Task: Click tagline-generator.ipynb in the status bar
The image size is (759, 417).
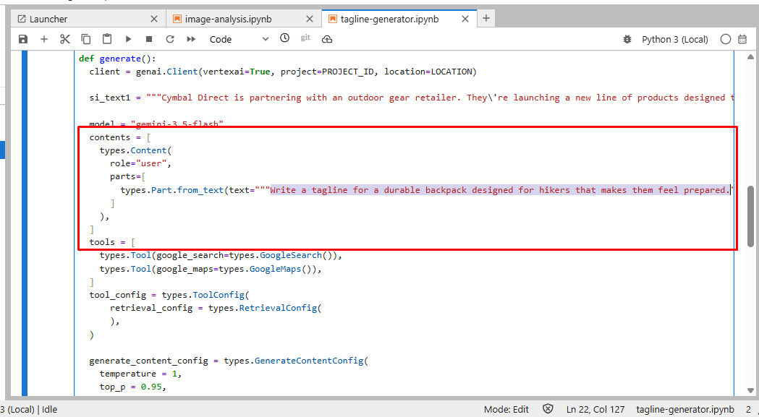Action: [685, 409]
